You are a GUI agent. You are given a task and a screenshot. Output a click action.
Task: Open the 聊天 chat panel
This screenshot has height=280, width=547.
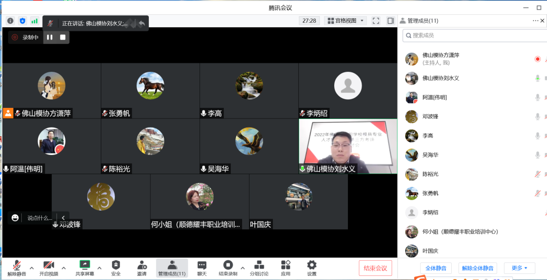202,267
